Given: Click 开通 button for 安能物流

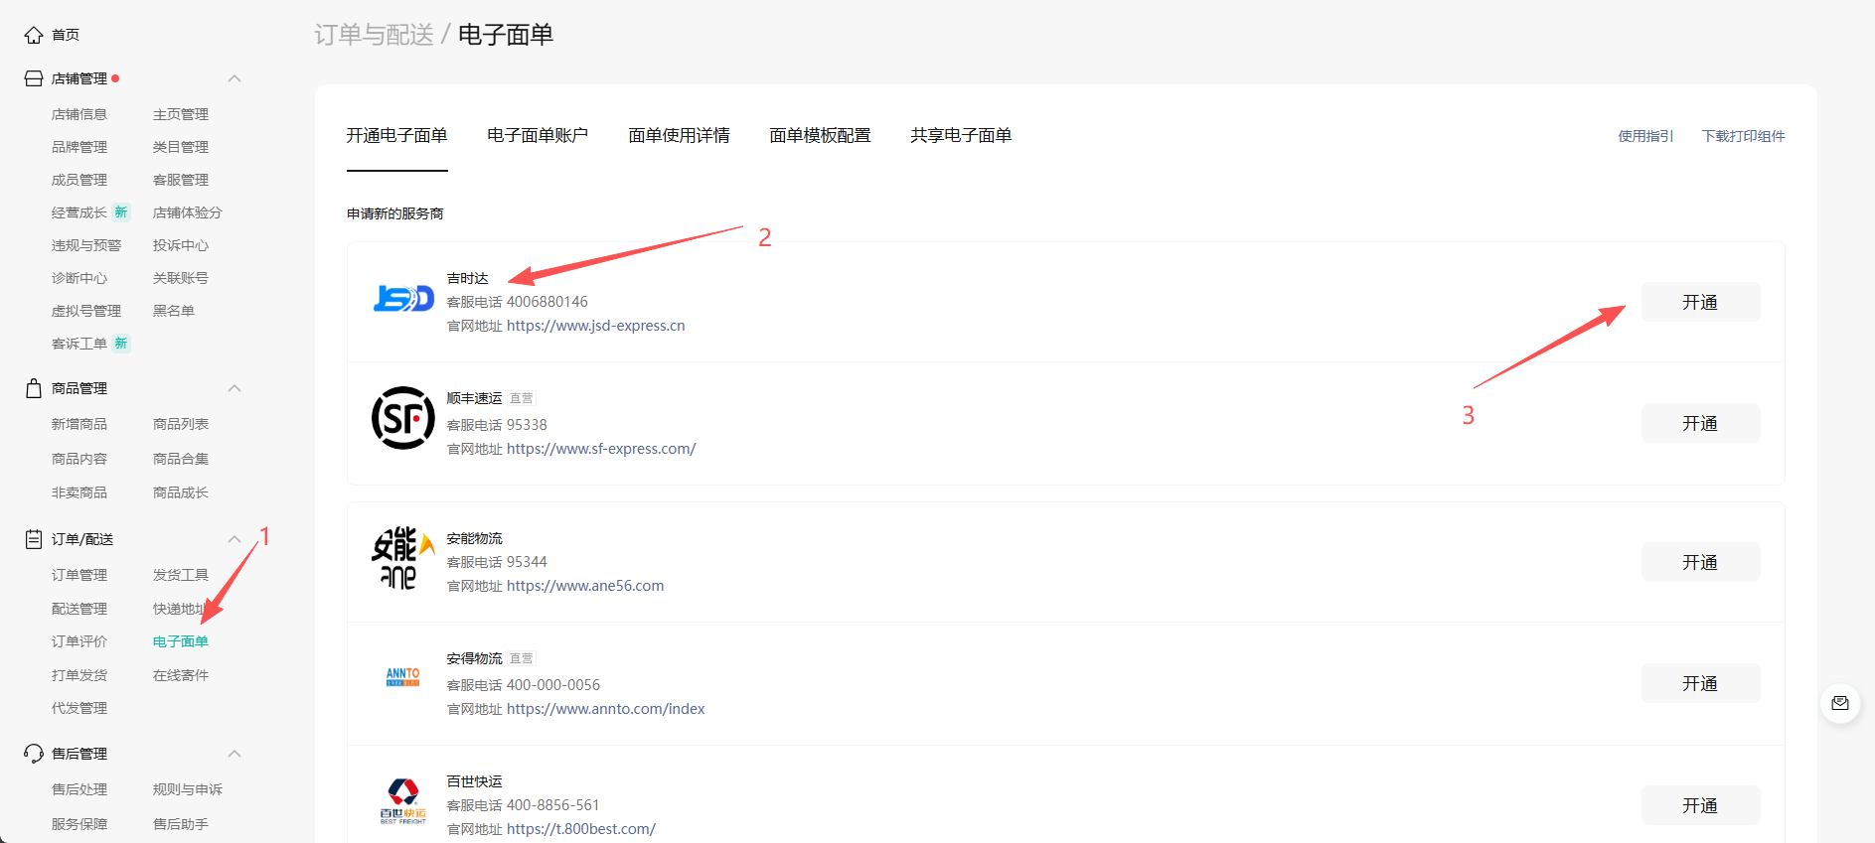Looking at the screenshot, I should pyautogui.click(x=1699, y=562).
